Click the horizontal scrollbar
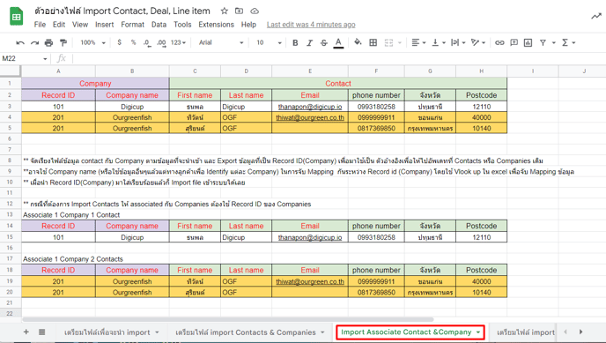The width and height of the screenshot is (606, 343). coord(228,319)
